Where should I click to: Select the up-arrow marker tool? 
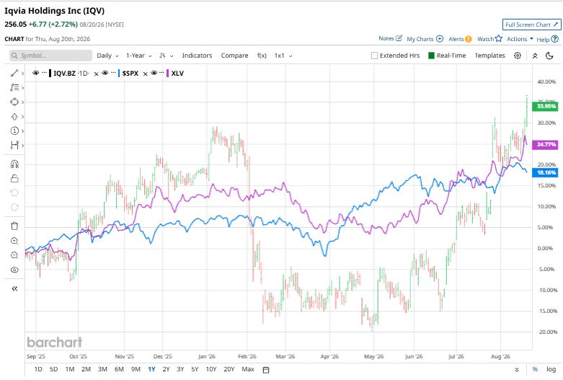14,116
